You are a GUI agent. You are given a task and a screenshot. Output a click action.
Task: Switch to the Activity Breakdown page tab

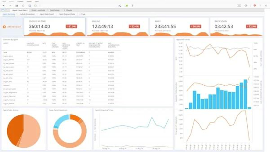pyautogui.click(x=27, y=14)
